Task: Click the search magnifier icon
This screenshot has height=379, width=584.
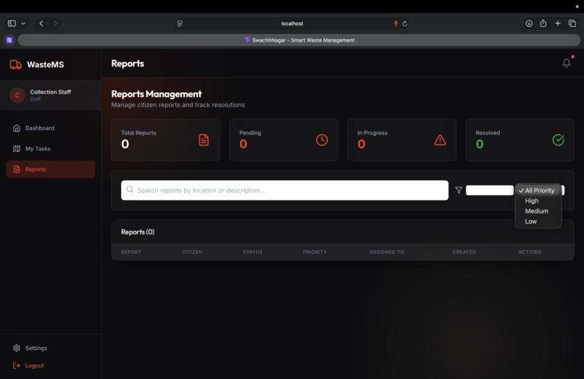Action: (x=130, y=189)
